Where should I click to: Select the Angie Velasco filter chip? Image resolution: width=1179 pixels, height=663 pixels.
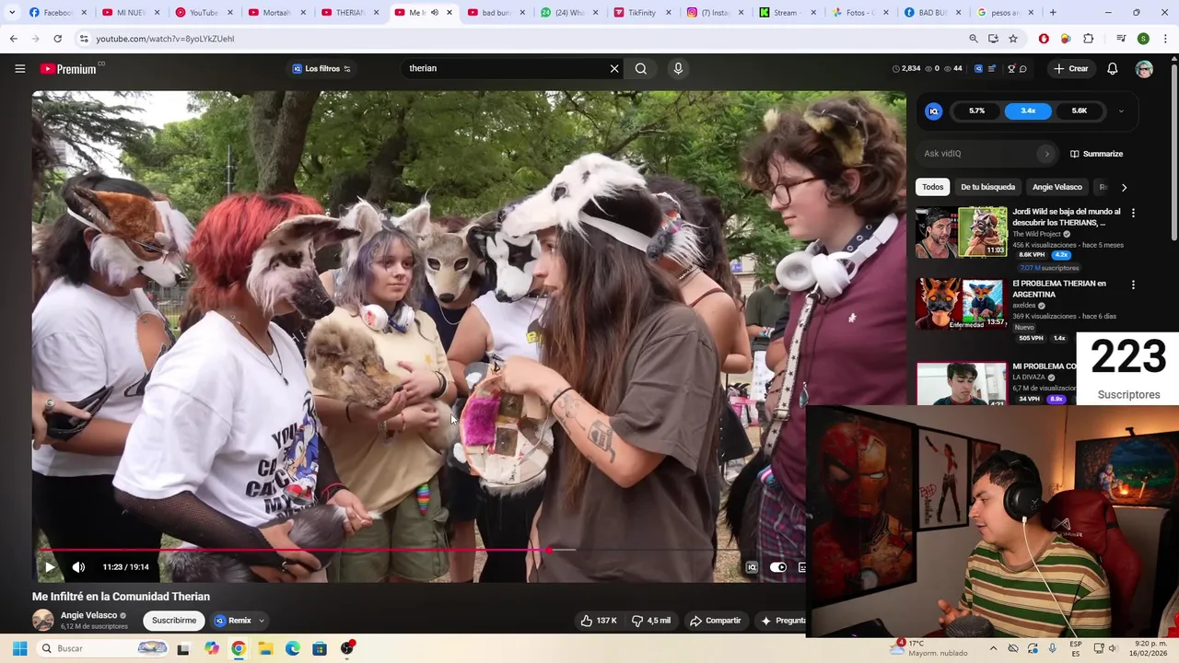point(1056,187)
